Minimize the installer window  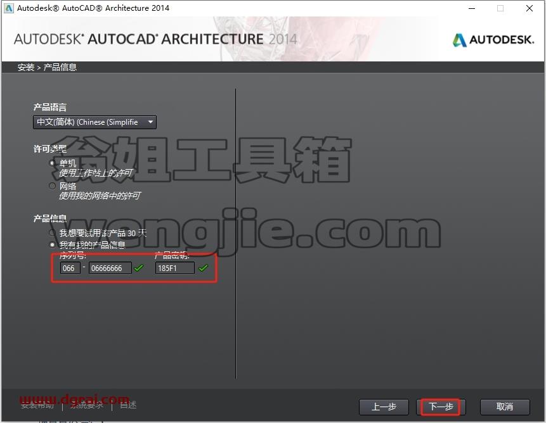click(x=472, y=8)
